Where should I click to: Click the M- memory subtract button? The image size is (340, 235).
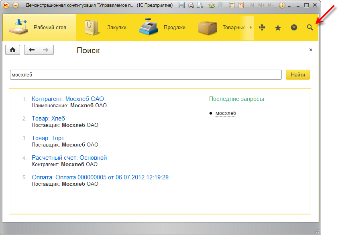[271, 5]
